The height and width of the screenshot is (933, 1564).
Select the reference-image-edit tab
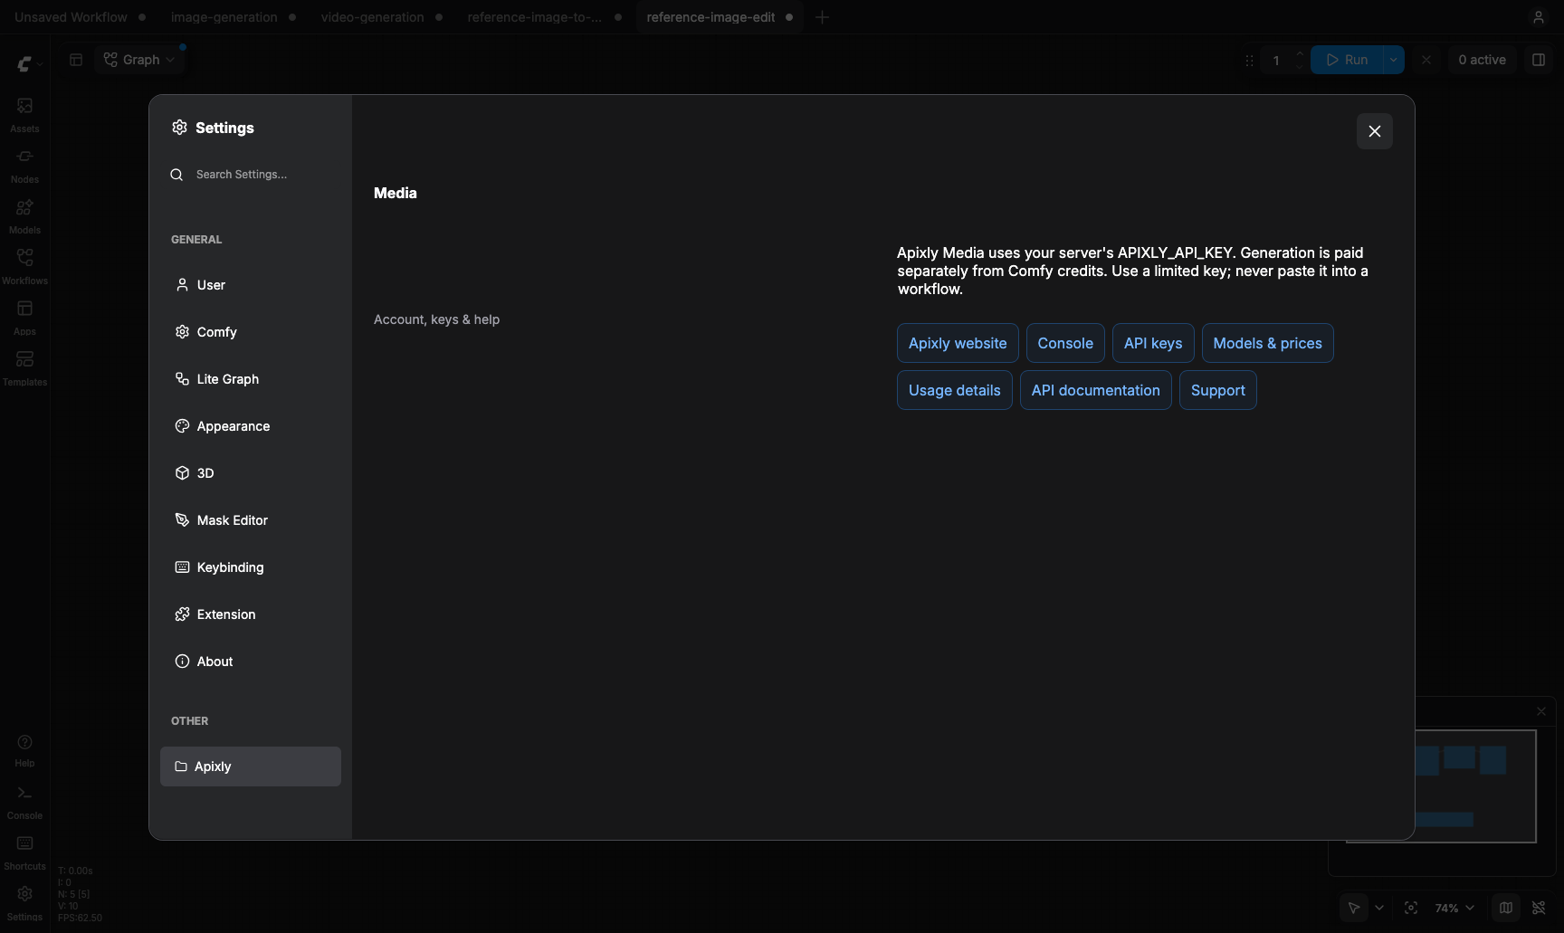coord(720,17)
